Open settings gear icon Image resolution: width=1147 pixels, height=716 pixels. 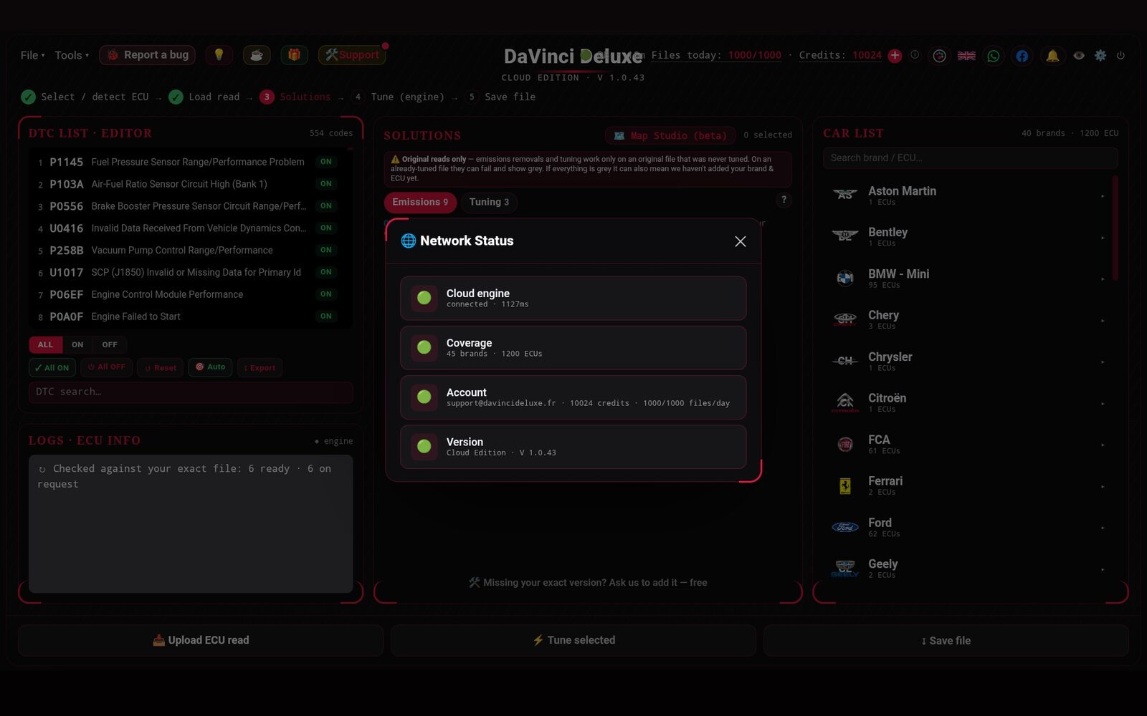pos(1100,55)
